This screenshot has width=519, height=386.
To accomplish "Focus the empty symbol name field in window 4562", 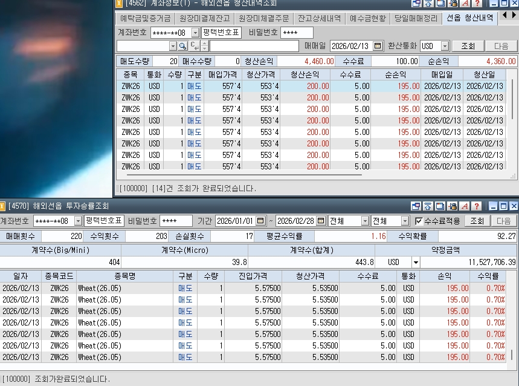I will (x=254, y=46).
